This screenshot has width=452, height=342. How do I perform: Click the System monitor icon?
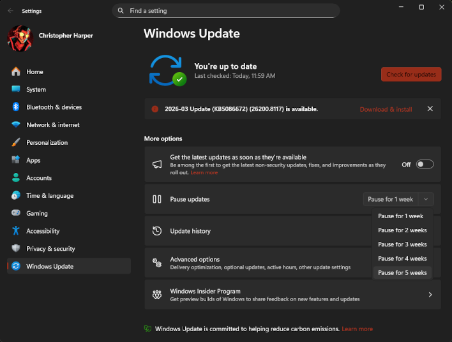(x=16, y=89)
